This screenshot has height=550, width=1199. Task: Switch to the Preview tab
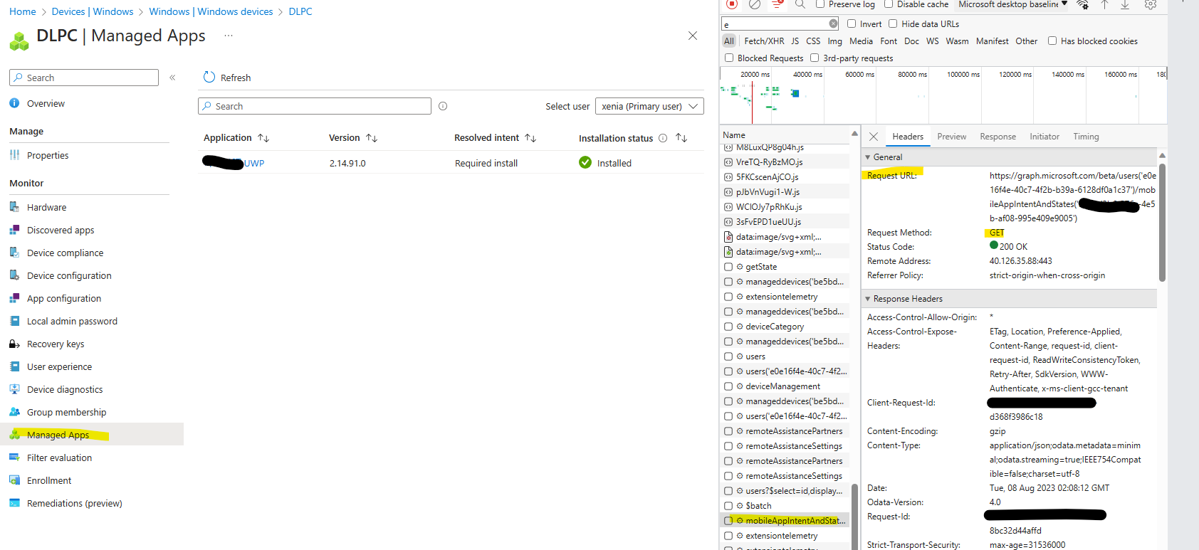click(x=951, y=137)
